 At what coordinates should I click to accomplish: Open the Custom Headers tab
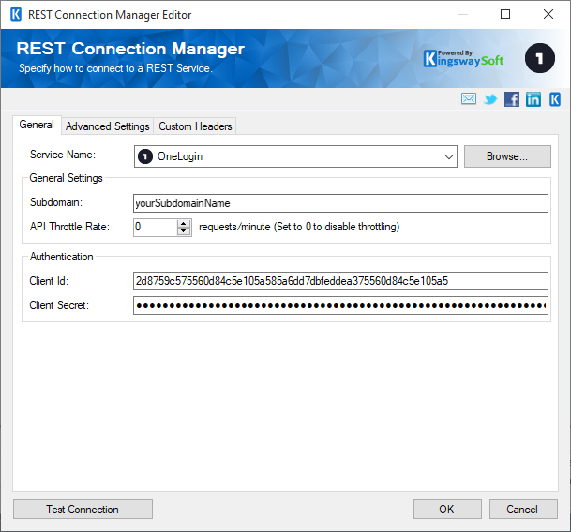point(195,126)
